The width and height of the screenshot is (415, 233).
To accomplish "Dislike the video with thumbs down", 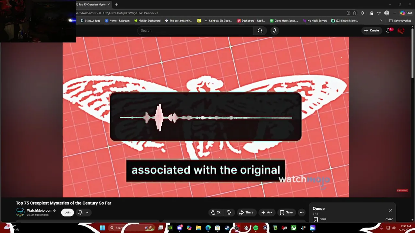I will pos(229,212).
